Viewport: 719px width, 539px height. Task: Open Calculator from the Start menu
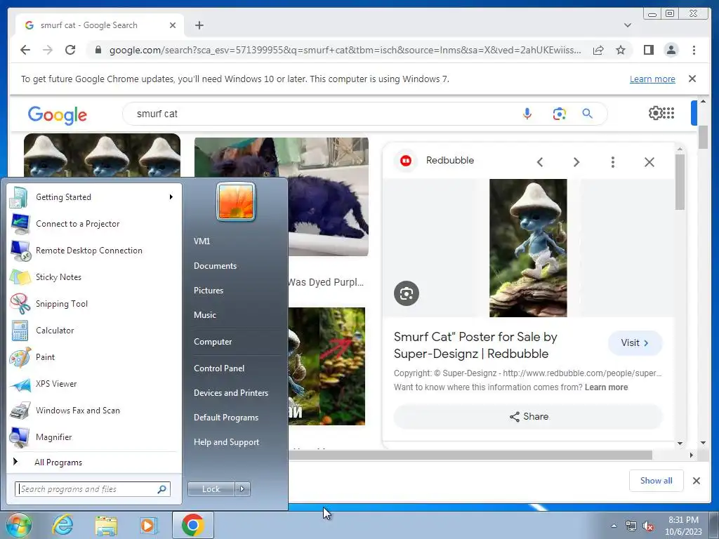click(93, 331)
